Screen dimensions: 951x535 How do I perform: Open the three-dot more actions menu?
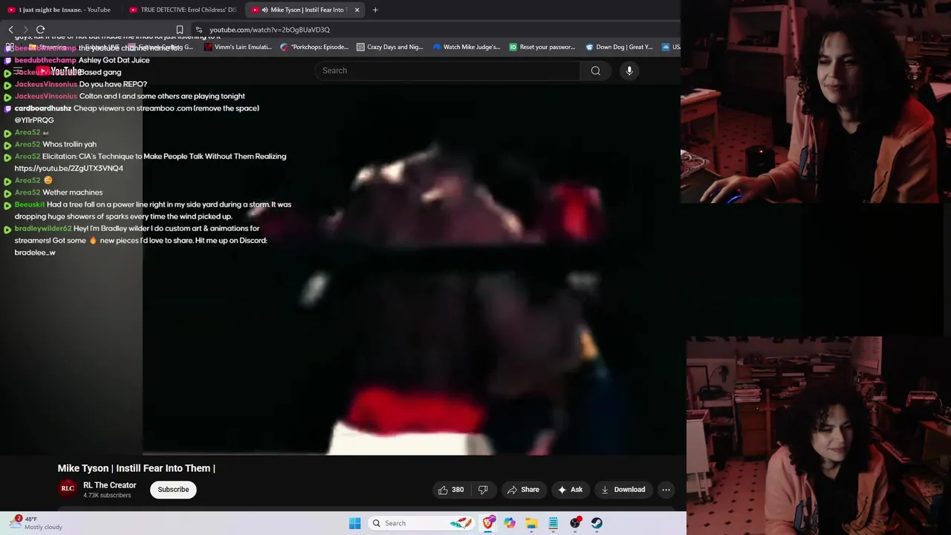(666, 490)
